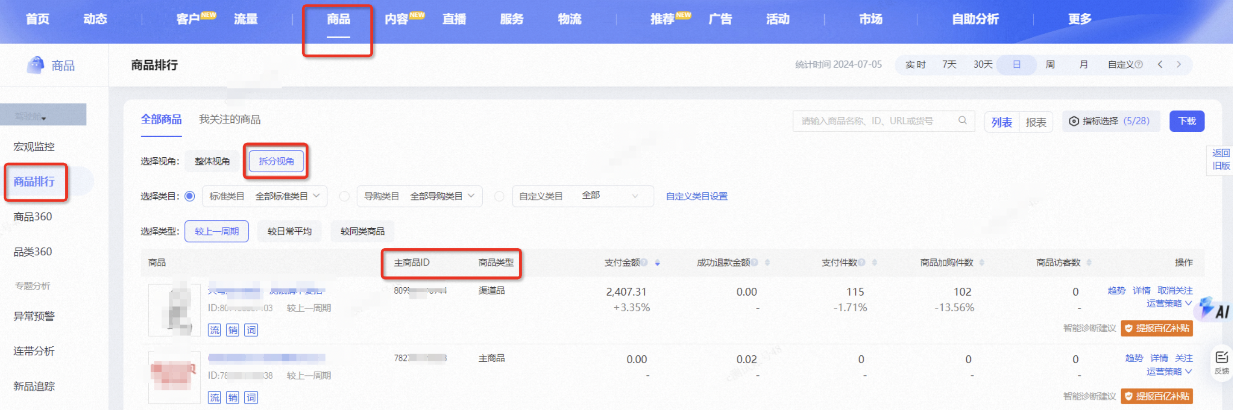This screenshot has width=1233, height=410.
Task: Sort by 商品加购件数 arrow icon
Action: (x=982, y=263)
